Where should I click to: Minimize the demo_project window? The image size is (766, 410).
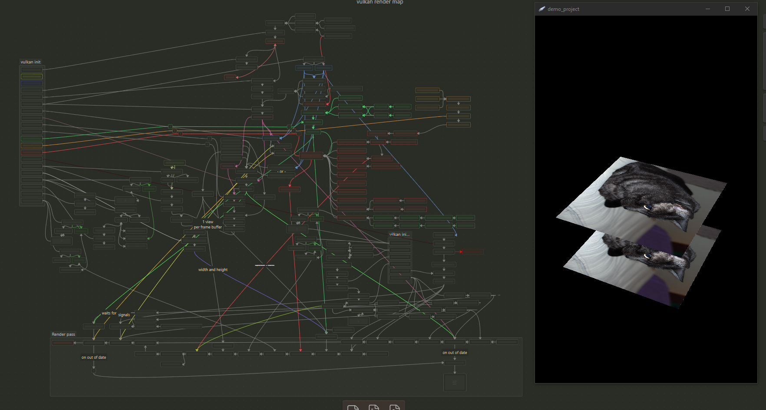click(x=708, y=9)
